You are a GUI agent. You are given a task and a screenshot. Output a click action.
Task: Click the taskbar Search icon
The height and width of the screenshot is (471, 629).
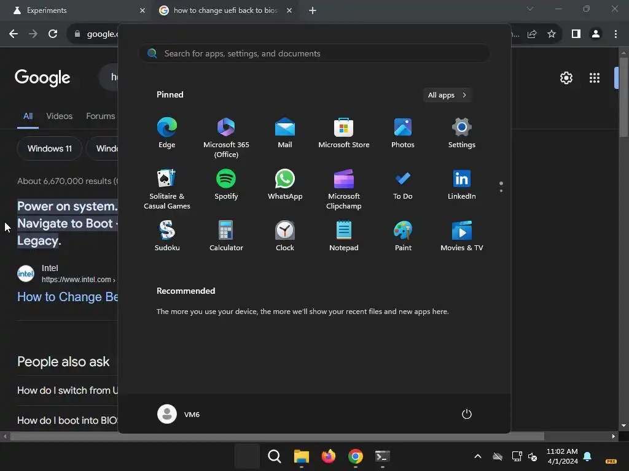click(275, 456)
